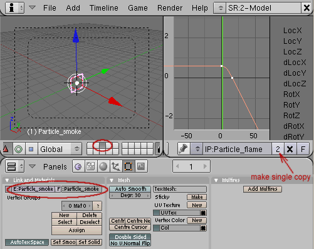Switch to the Logic context icon
The width and height of the screenshot is (314, 249).
click(x=78, y=166)
